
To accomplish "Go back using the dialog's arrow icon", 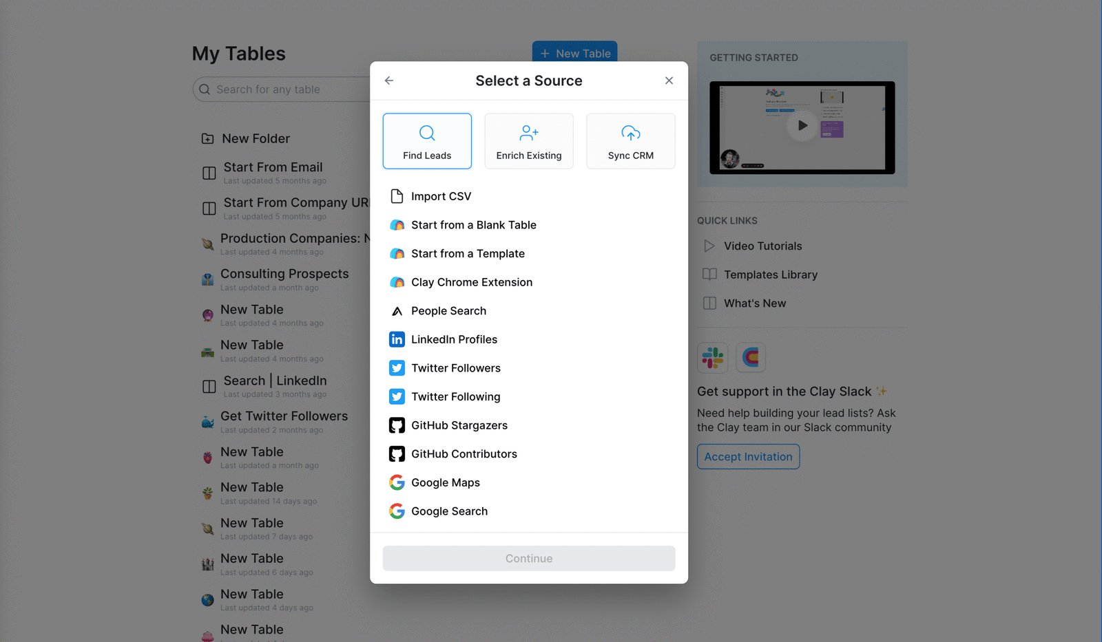I will point(389,81).
